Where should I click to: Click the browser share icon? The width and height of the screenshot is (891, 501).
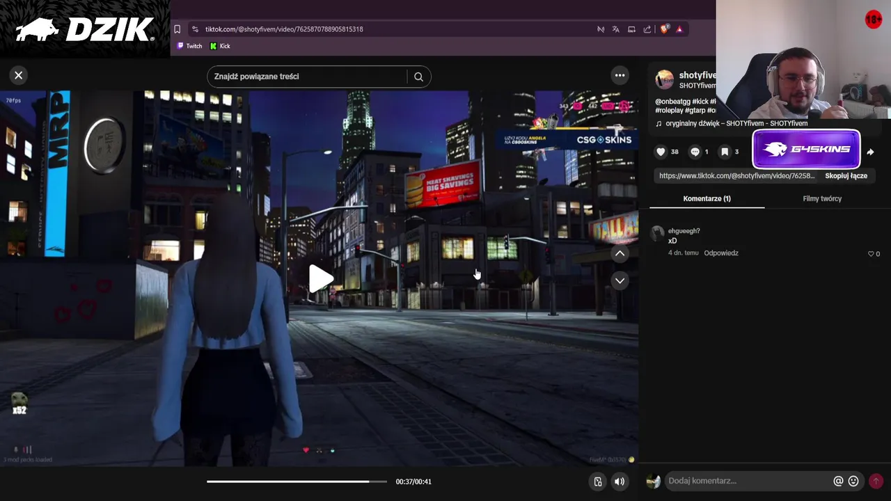click(x=647, y=29)
